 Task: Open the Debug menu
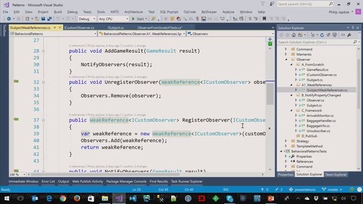tap(72, 12)
